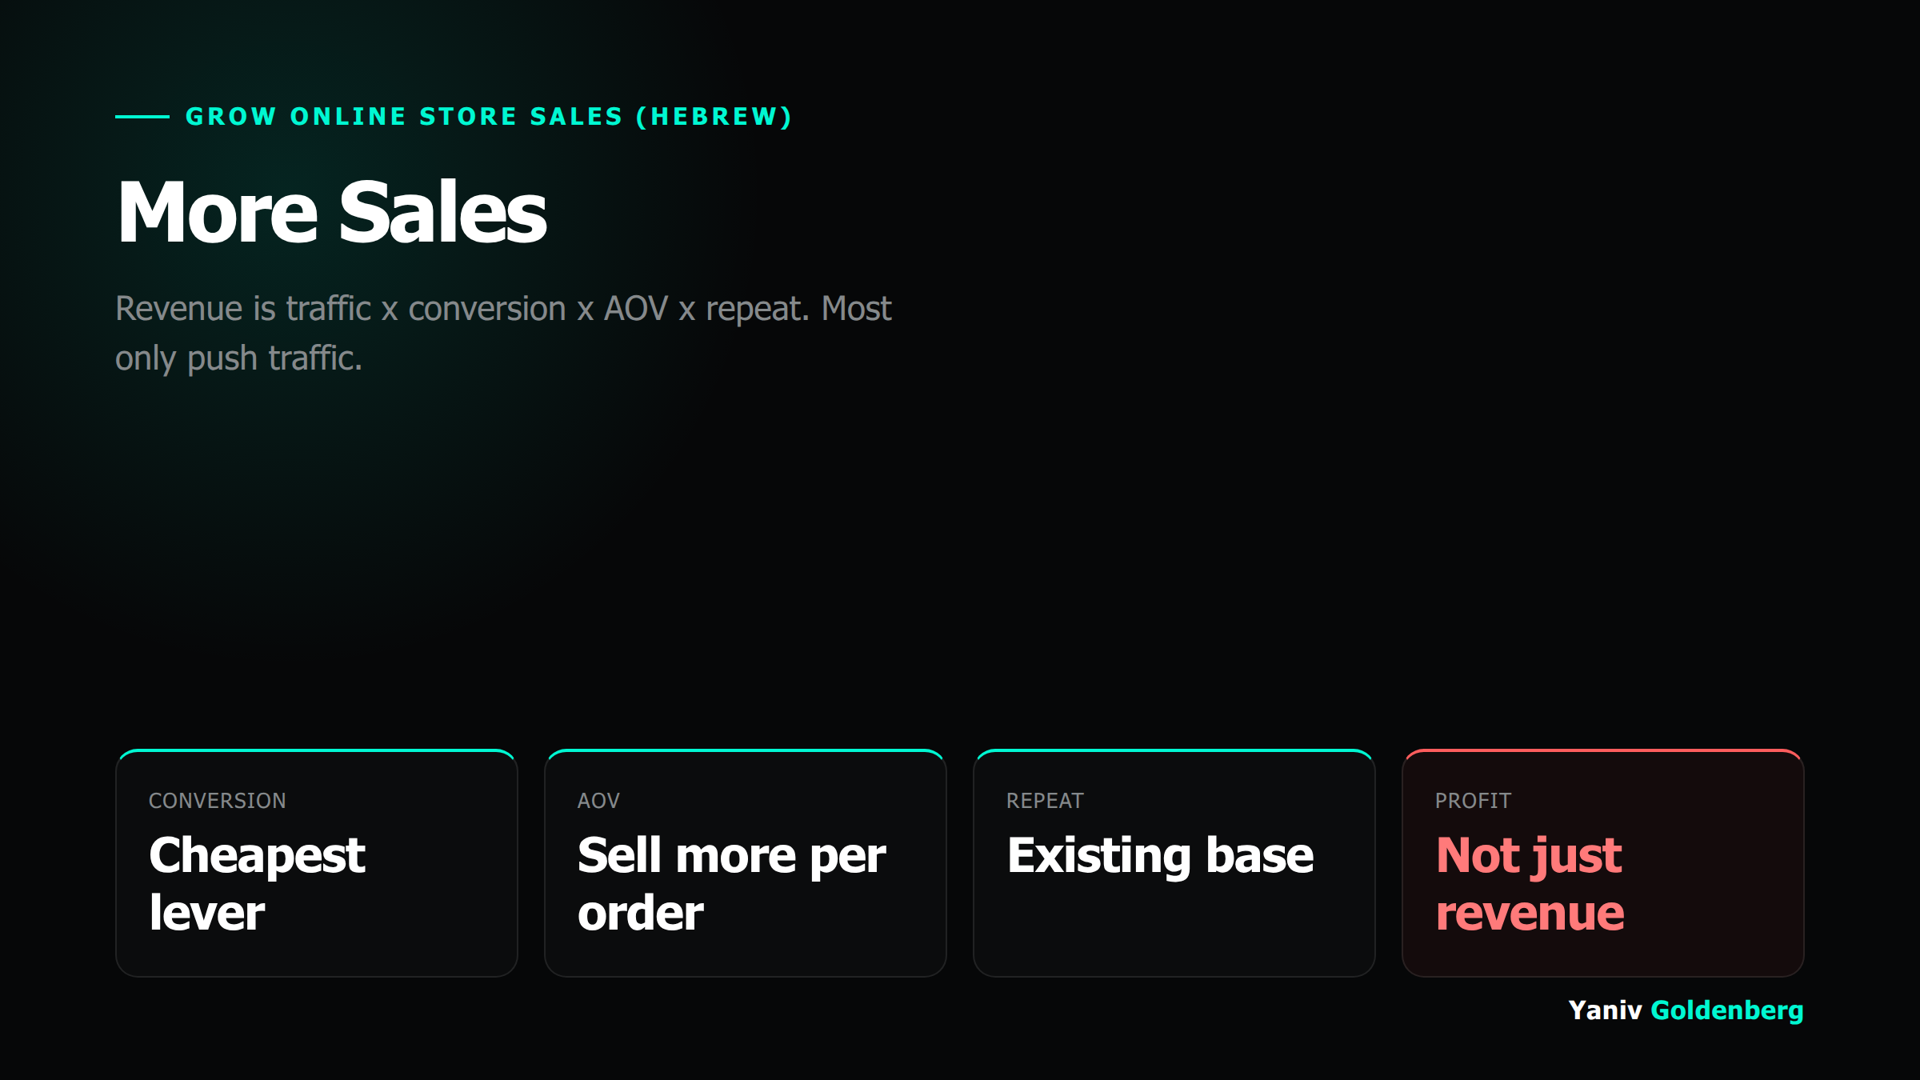
Task: Click the AOV small label
Action: coord(598,801)
